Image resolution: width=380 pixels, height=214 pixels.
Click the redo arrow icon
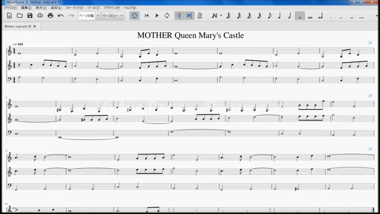click(71, 16)
